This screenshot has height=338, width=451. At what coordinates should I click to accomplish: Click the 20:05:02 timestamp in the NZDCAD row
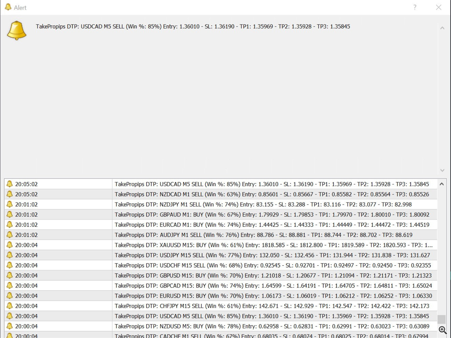pos(26,194)
